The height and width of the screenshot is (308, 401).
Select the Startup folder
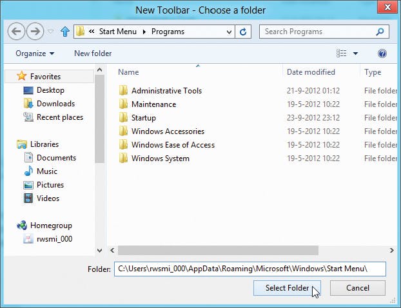click(x=144, y=118)
